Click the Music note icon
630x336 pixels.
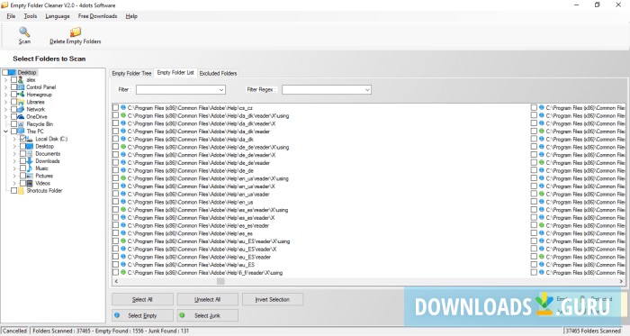(30, 168)
